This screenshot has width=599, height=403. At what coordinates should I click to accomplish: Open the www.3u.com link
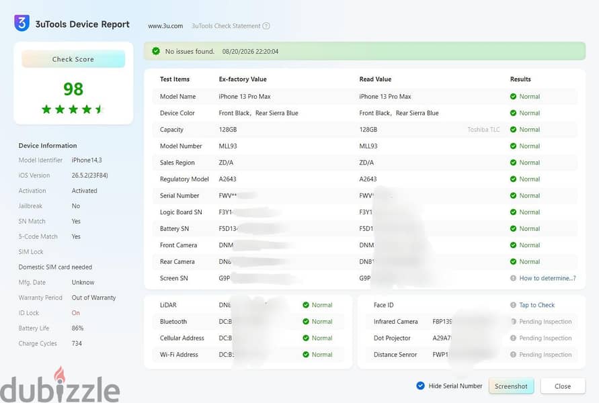coord(165,26)
